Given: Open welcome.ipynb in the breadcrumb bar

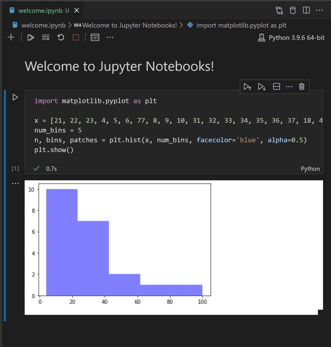Looking at the screenshot, I should (43, 25).
